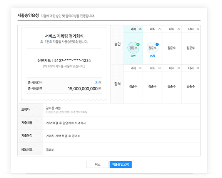Click the 서비스 기획팀 정기회식 title
The image size is (222, 178).
[x=64, y=36]
